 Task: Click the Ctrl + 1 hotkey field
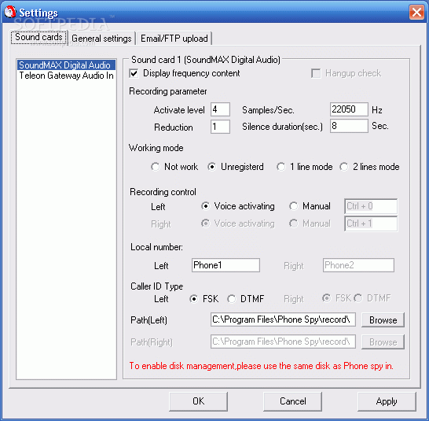tap(371, 223)
